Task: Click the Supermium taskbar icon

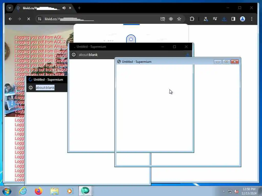Action: point(85,191)
